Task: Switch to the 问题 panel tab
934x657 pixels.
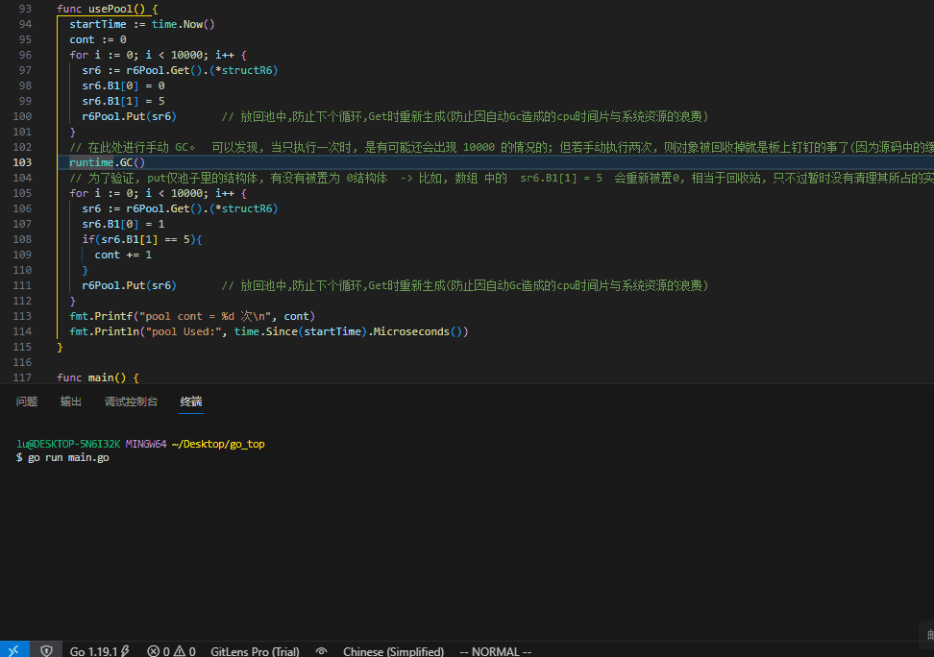Action: [x=27, y=401]
